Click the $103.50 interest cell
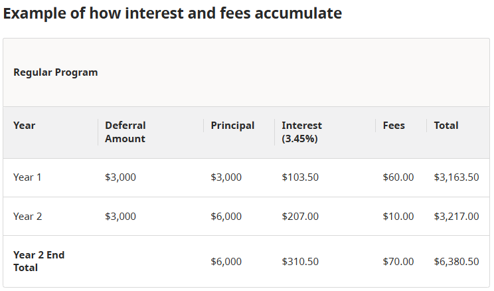Screen dimensions: 494x291 [300, 177]
